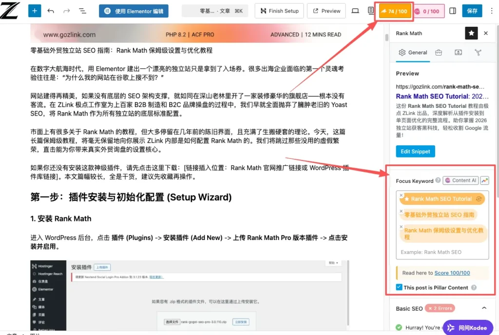Screen dimensions: 499x335
Task: Select the General tab in Rank Math
Action: click(413, 53)
